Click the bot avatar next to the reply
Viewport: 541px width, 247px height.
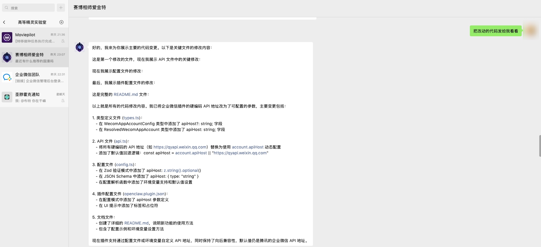point(80,47)
